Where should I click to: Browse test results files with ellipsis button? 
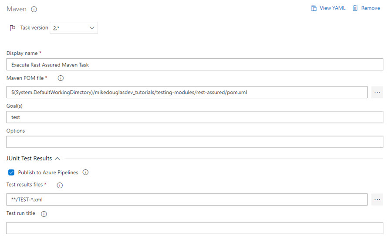click(x=377, y=199)
